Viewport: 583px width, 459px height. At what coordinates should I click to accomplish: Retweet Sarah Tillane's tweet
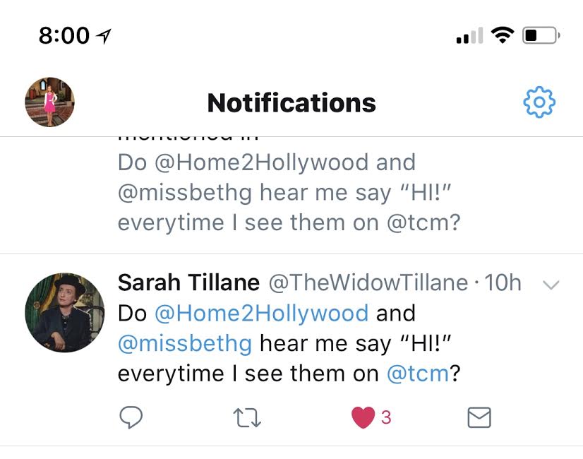pyautogui.click(x=247, y=418)
